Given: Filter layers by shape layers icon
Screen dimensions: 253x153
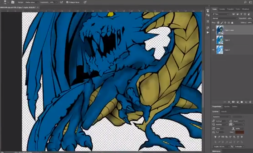Looking at the screenshot, I should coord(245,14).
